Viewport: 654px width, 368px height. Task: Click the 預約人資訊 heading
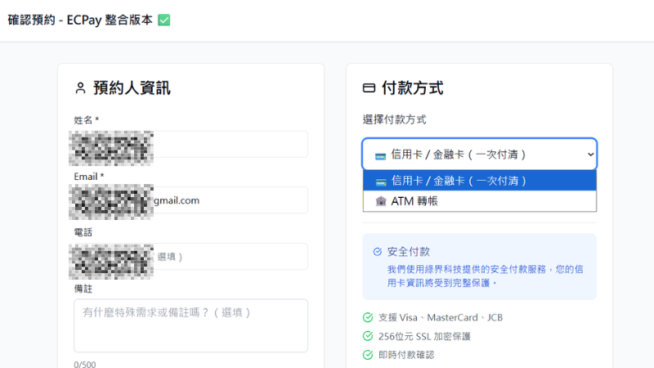(x=132, y=88)
